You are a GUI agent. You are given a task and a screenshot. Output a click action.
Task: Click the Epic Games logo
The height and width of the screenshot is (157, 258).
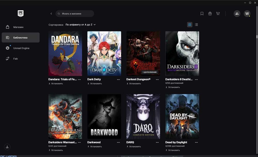(x=21, y=13)
